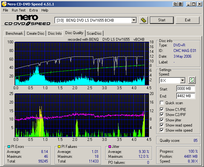Click the disc ID text CMC MAG E01

coord(185,51)
